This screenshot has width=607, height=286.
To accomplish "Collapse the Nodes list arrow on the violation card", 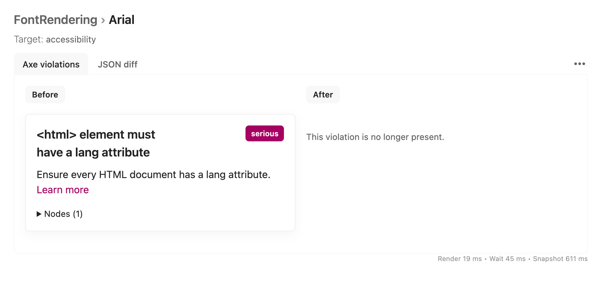I will 39,214.
